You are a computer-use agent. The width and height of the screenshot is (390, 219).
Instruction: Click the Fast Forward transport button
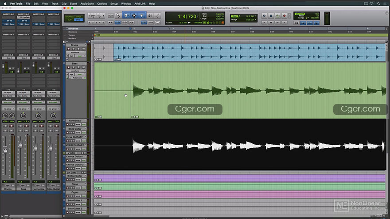(277, 23)
